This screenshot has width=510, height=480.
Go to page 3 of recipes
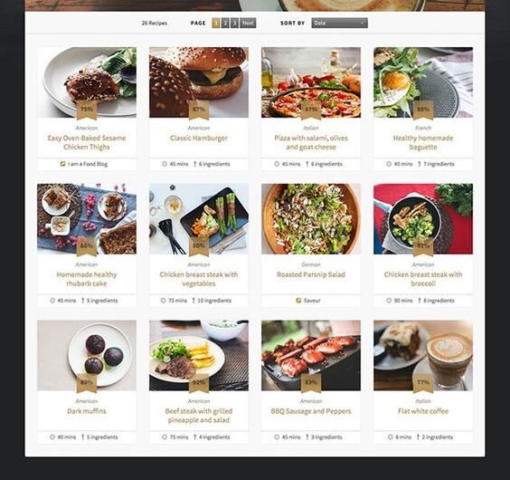click(234, 23)
